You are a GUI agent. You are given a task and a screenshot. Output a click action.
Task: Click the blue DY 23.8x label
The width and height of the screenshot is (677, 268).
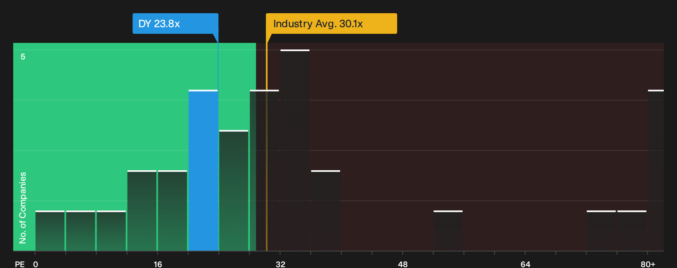pyautogui.click(x=175, y=24)
